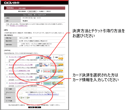Select the FamilyMart store payment radio option
131x110 pixels.
[x=7, y=83]
